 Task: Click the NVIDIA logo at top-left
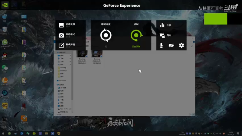pos(5,5)
